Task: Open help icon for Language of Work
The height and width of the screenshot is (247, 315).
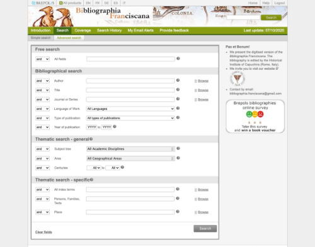Action: point(178,108)
